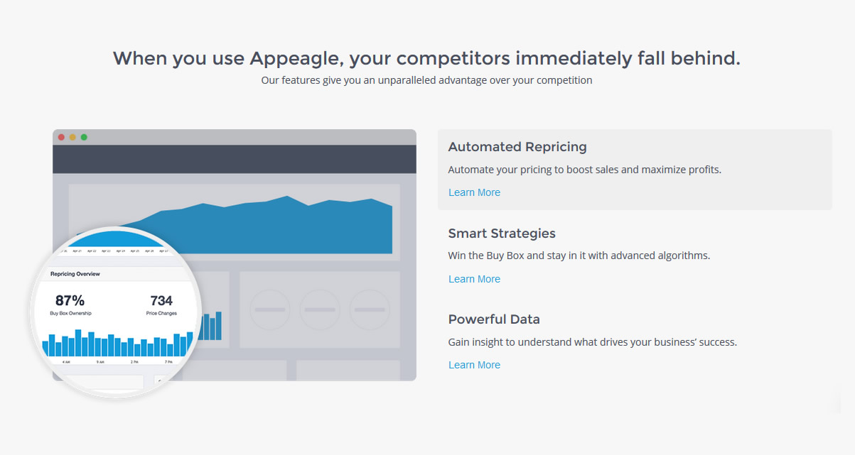The height and width of the screenshot is (455, 855).
Task: Click the yellow dot in mockup window
Action: click(72, 137)
